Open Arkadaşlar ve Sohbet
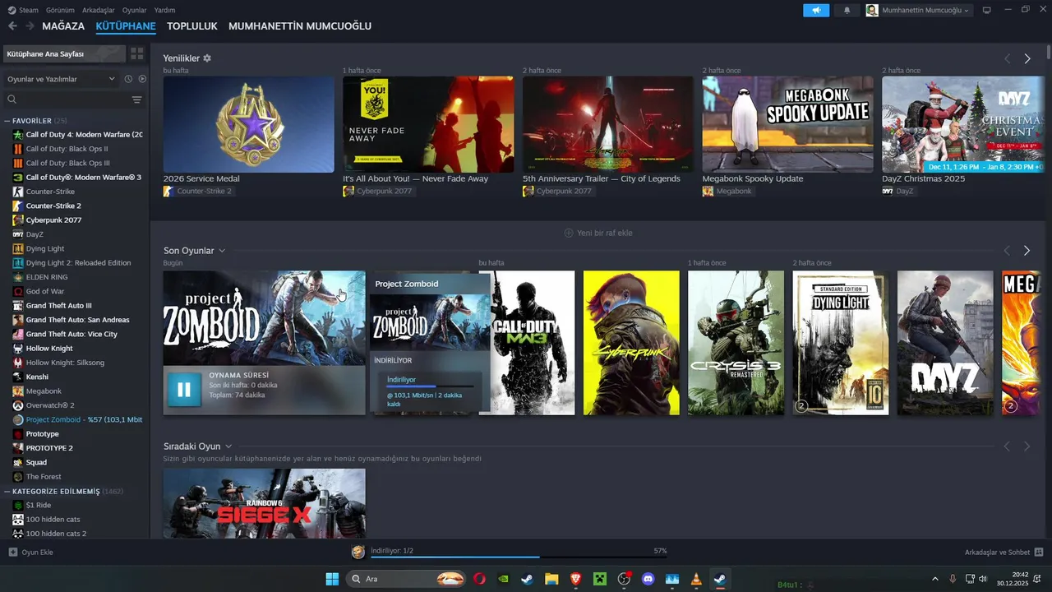Screen dimensions: 1052x592 1004,552
